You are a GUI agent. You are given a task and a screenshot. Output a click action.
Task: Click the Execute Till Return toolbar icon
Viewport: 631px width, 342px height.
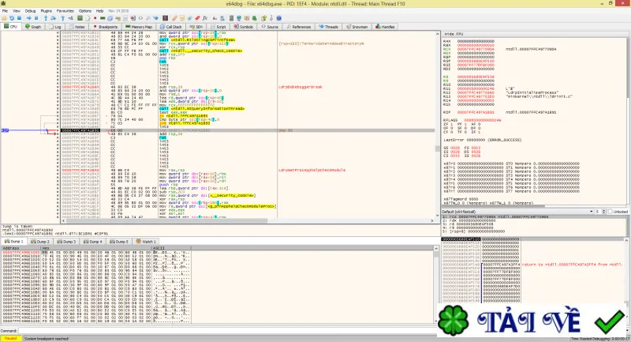pos(62,18)
